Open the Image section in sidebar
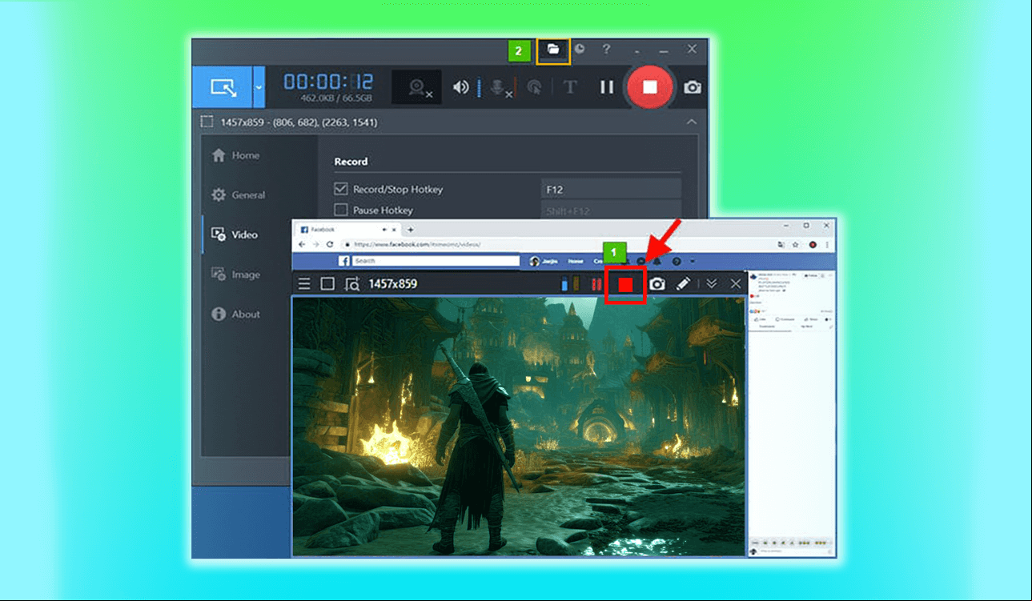Viewport: 1032px width, 601px height. [x=235, y=274]
